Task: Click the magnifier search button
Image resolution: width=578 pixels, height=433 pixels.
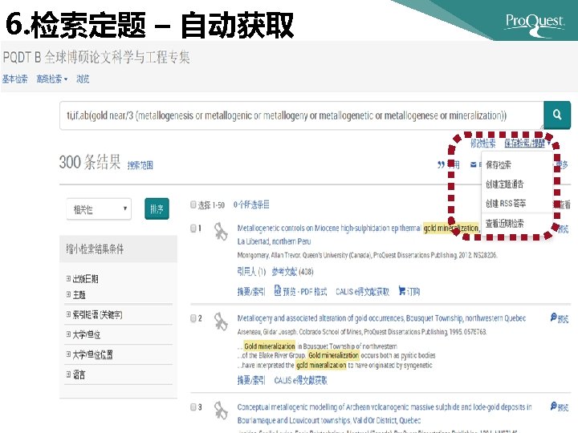Action: 557,115
